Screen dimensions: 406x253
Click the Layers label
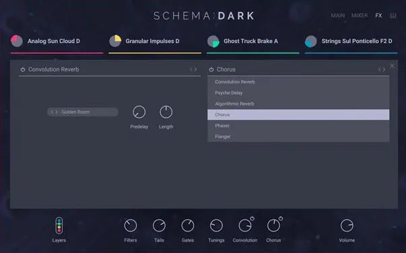[x=59, y=240]
